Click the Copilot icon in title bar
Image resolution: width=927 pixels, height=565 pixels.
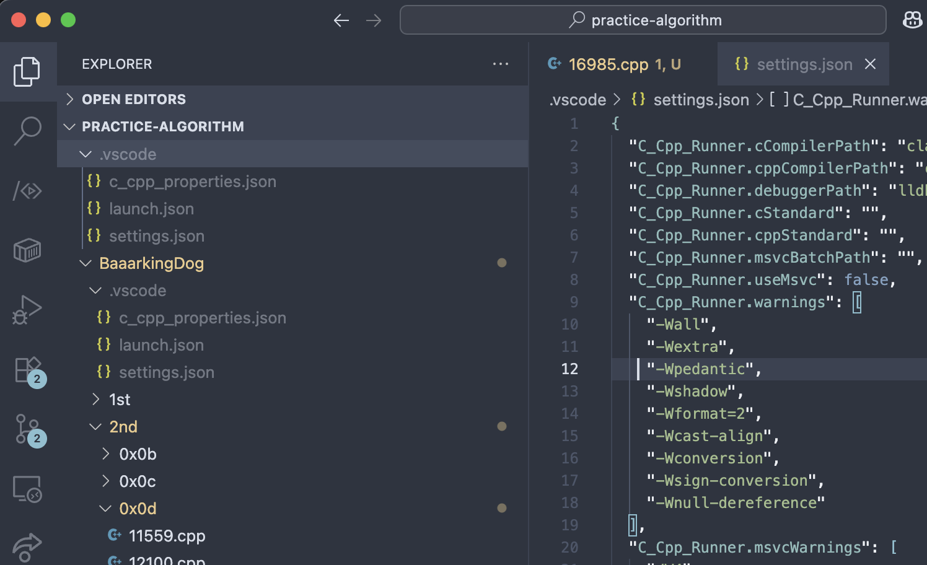tap(912, 20)
